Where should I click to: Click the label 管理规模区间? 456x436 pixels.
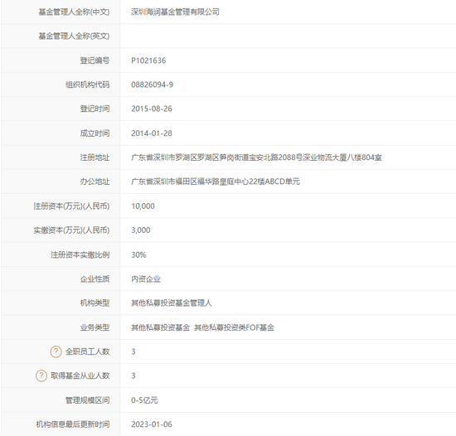click(88, 400)
